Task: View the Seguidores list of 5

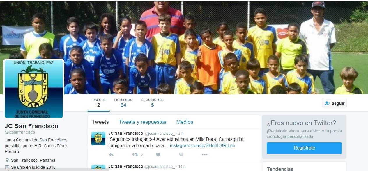Action: (x=152, y=103)
